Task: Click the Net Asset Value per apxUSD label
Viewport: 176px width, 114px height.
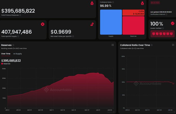Action: (x=61, y=36)
